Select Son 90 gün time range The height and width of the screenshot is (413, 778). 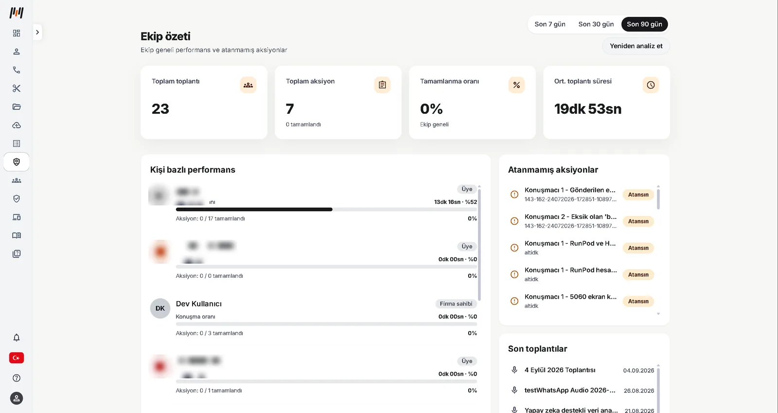644,24
